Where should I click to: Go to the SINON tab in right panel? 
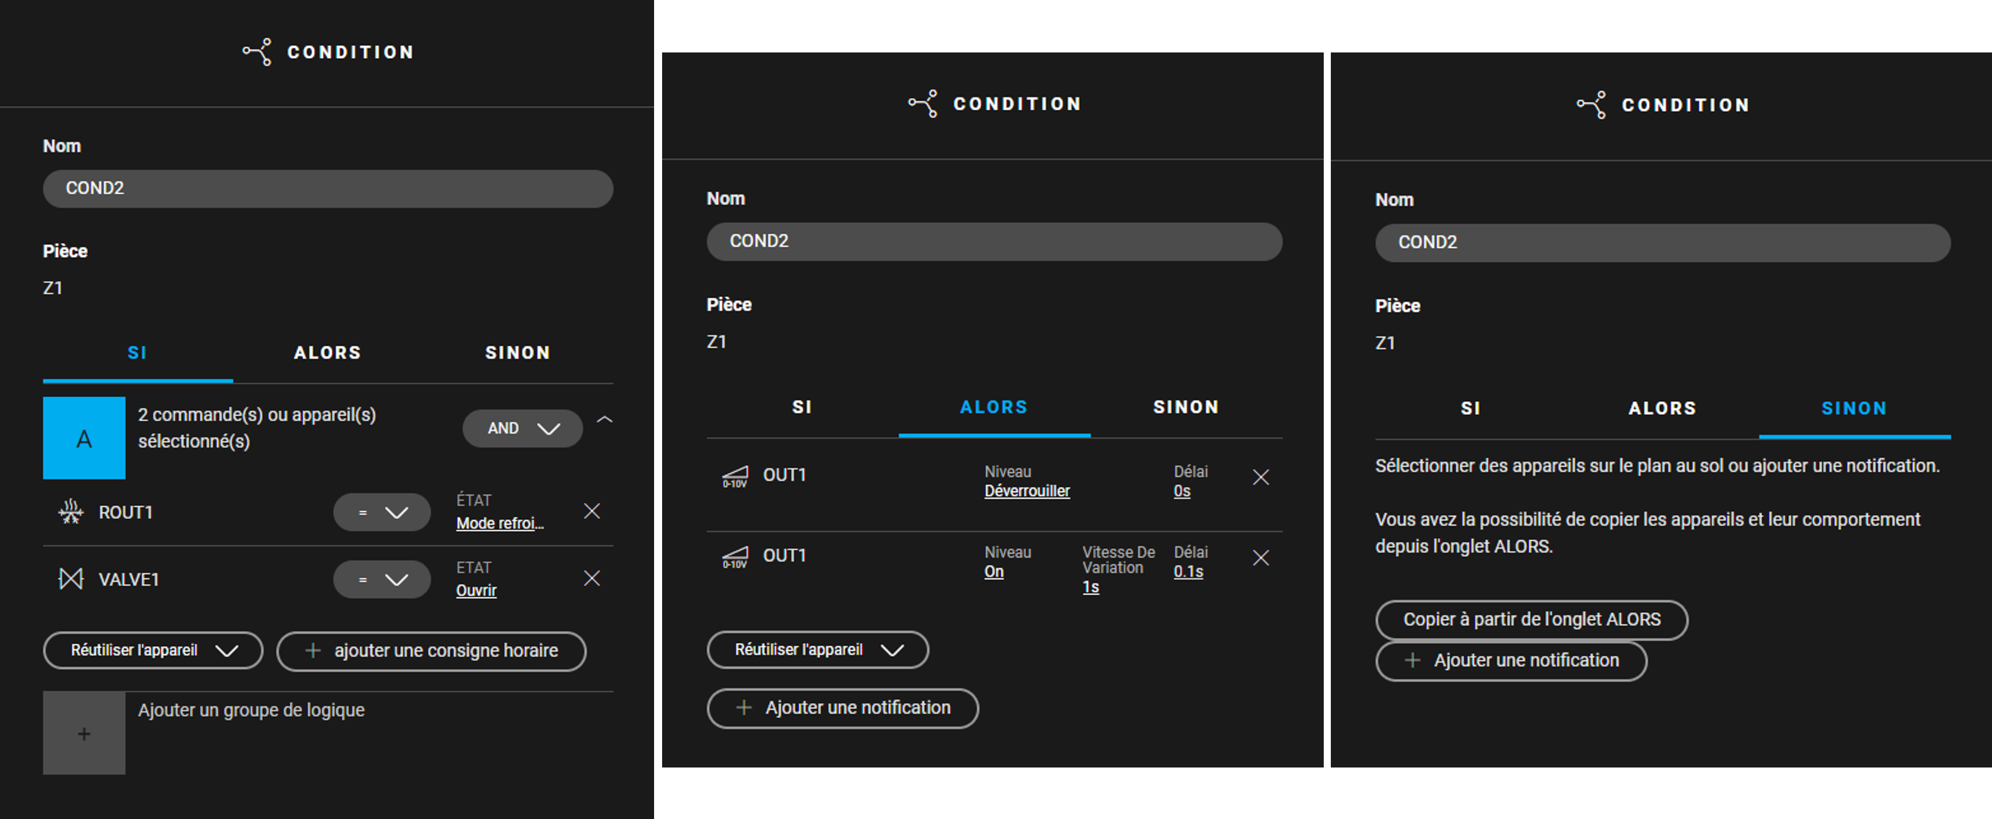coord(1854,408)
